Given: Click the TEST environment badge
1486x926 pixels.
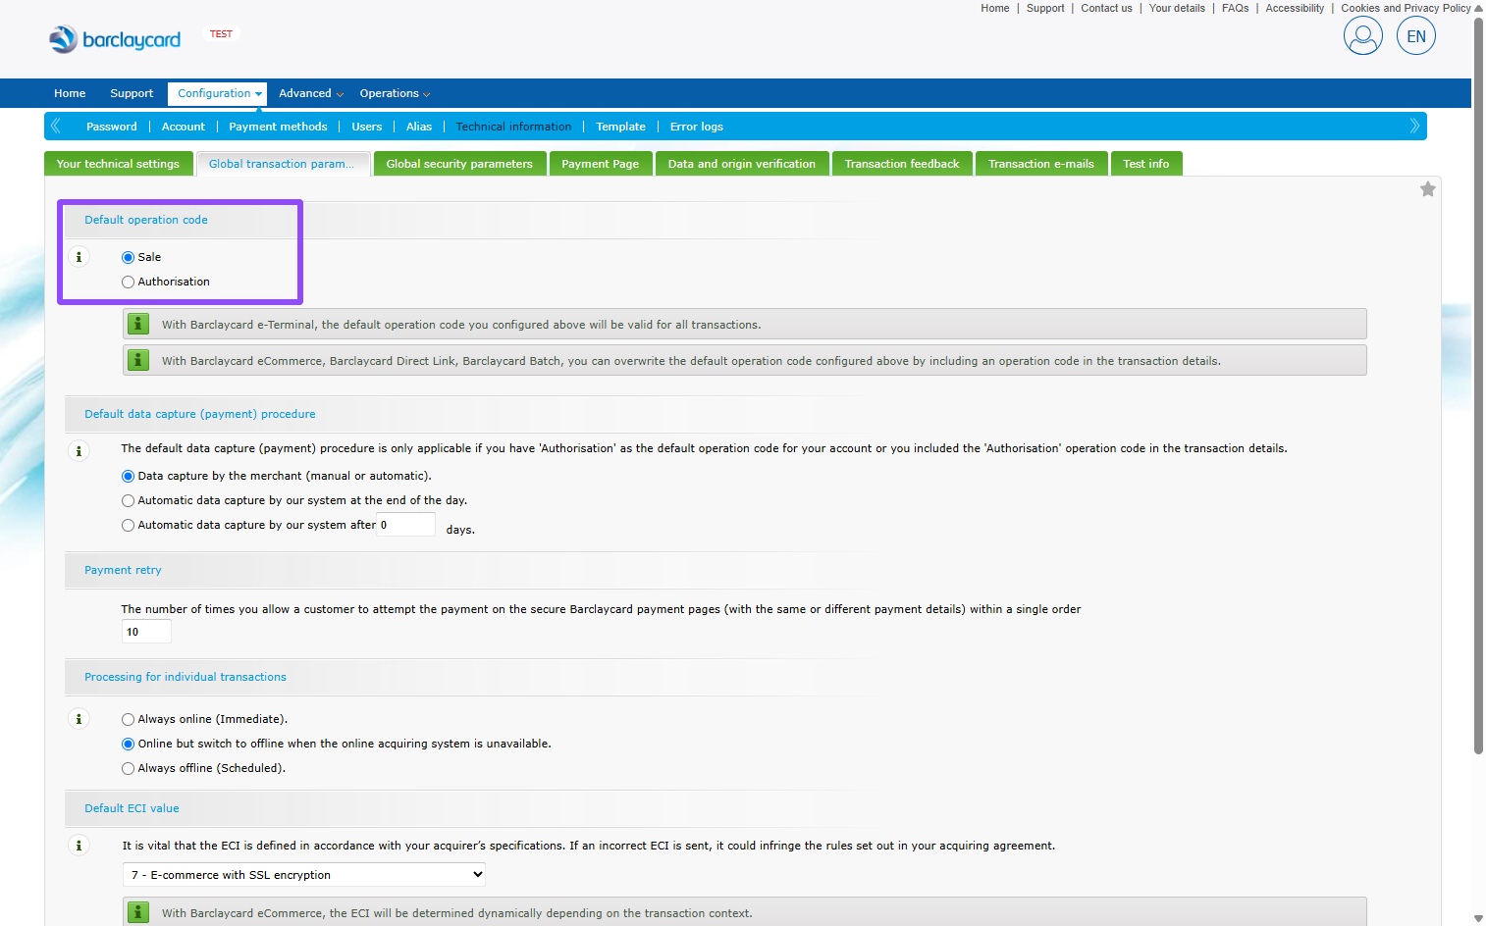Looking at the screenshot, I should (x=222, y=33).
